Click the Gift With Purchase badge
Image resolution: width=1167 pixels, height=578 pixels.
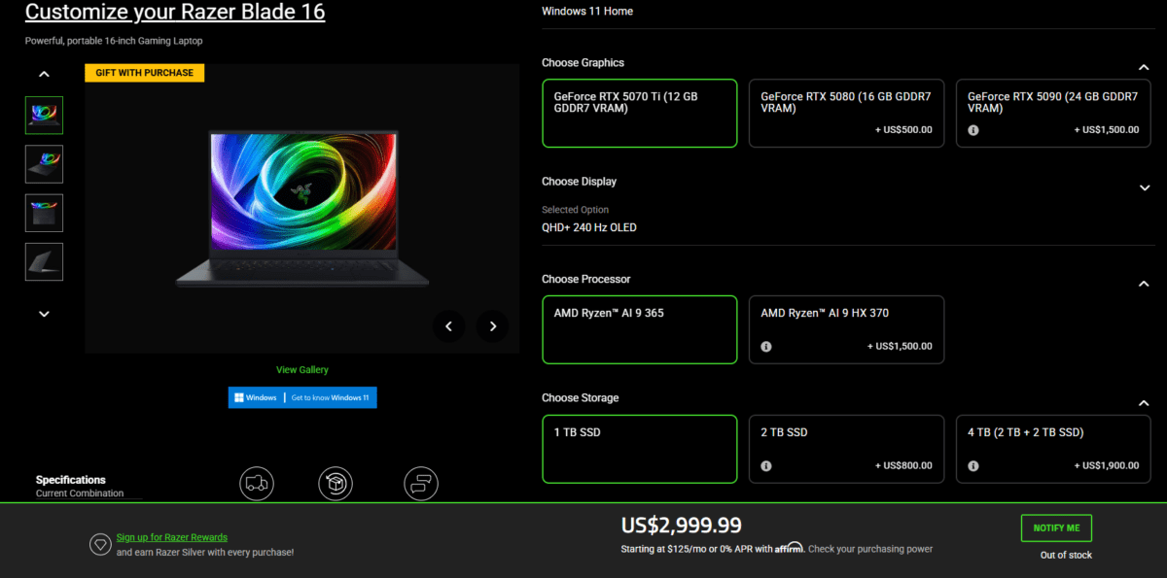click(145, 73)
